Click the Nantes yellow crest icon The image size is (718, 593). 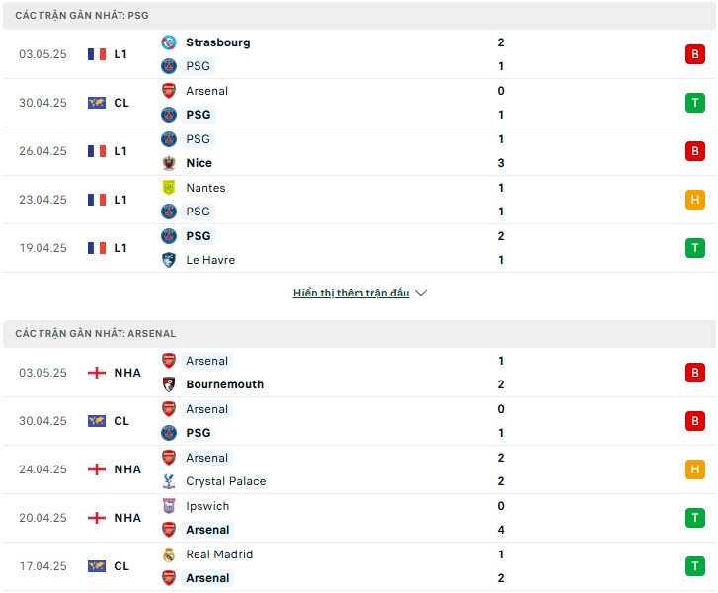(169, 188)
